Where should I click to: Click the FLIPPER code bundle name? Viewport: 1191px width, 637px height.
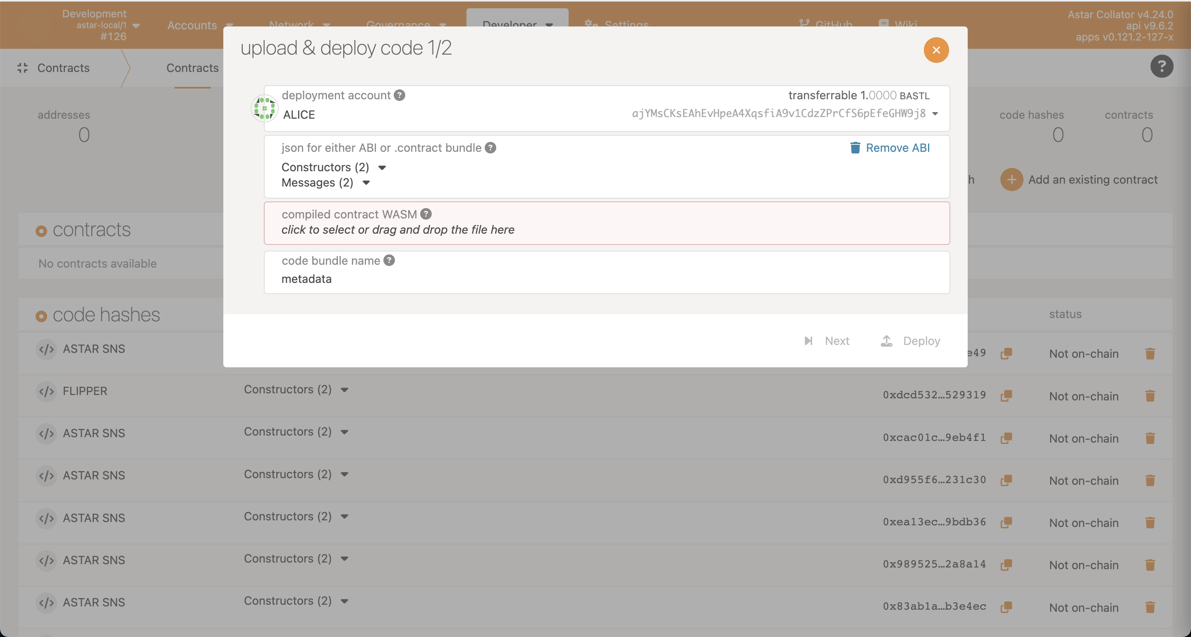click(85, 391)
